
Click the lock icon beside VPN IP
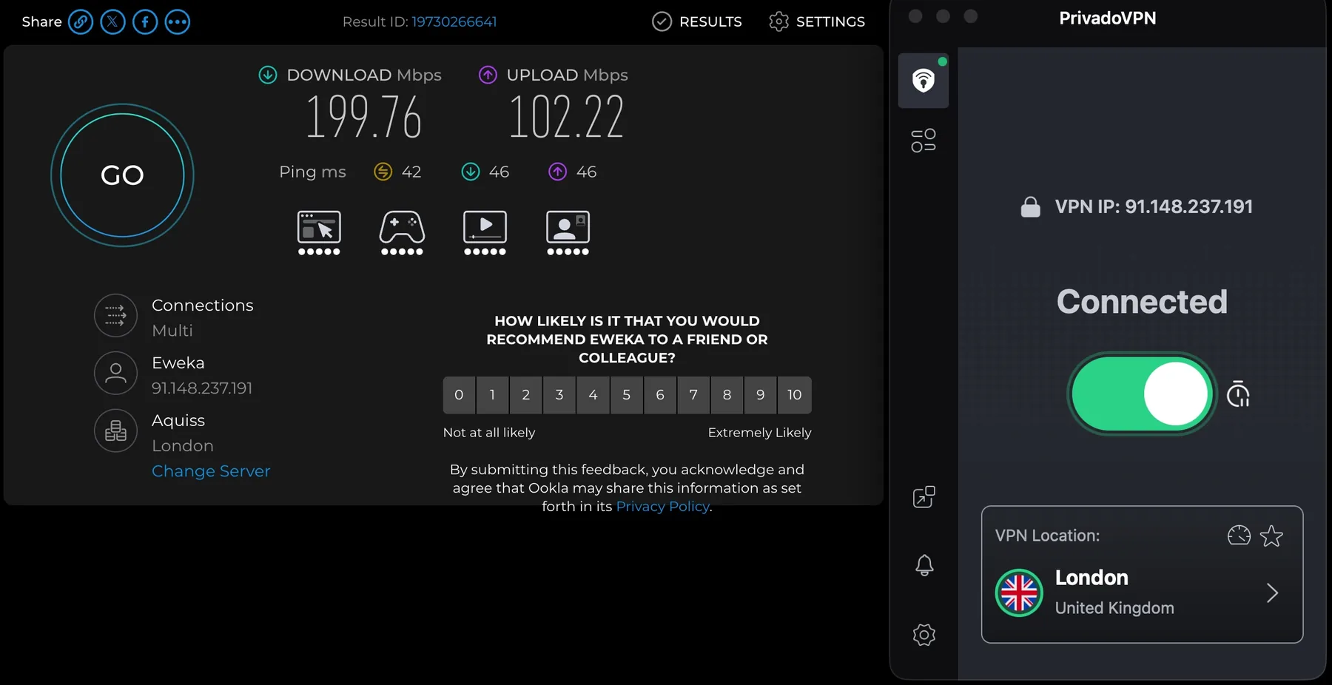click(1030, 206)
